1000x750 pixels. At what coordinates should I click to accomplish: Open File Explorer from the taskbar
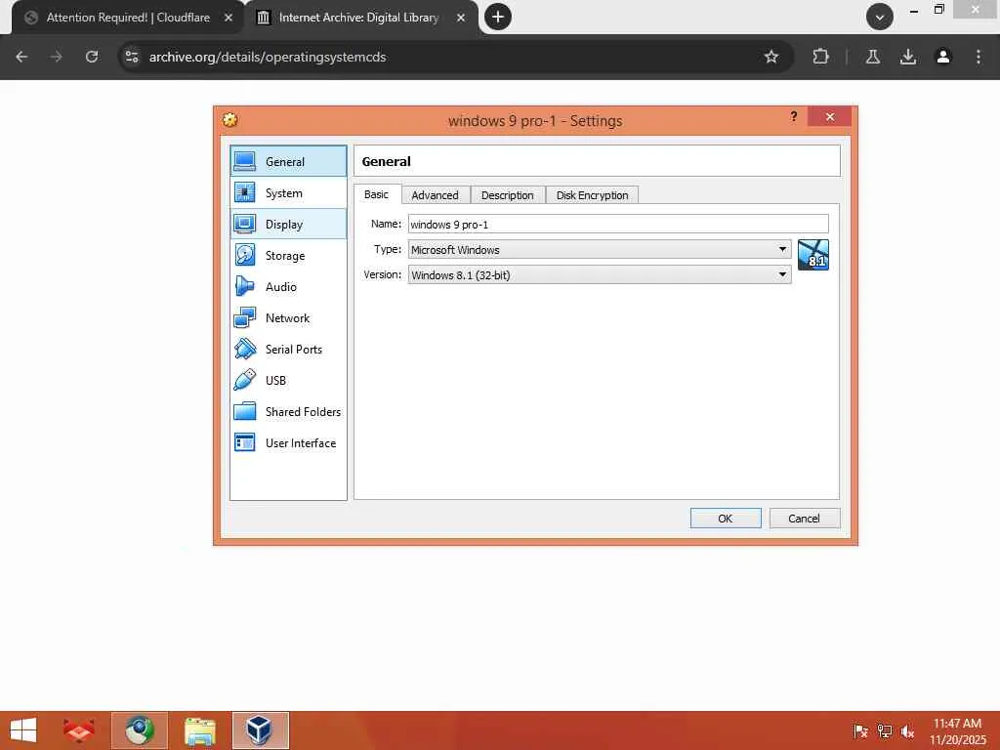tap(199, 730)
